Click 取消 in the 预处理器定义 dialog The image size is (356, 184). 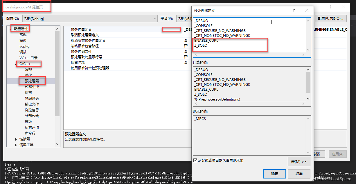[x=299, y=174]
